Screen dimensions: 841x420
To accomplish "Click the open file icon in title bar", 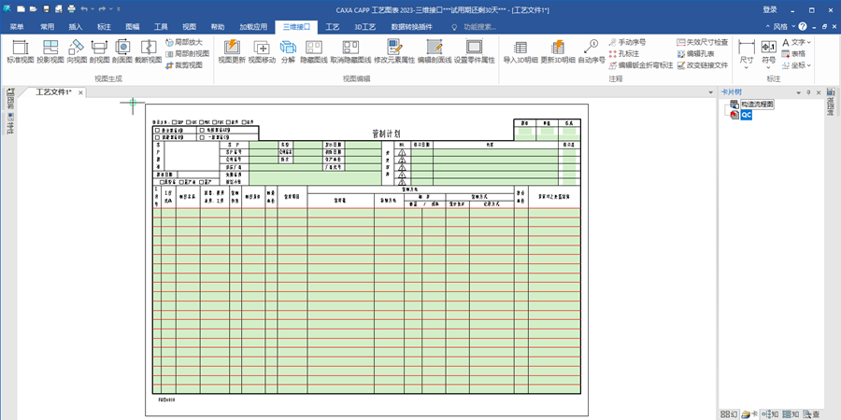I will 34,9.
